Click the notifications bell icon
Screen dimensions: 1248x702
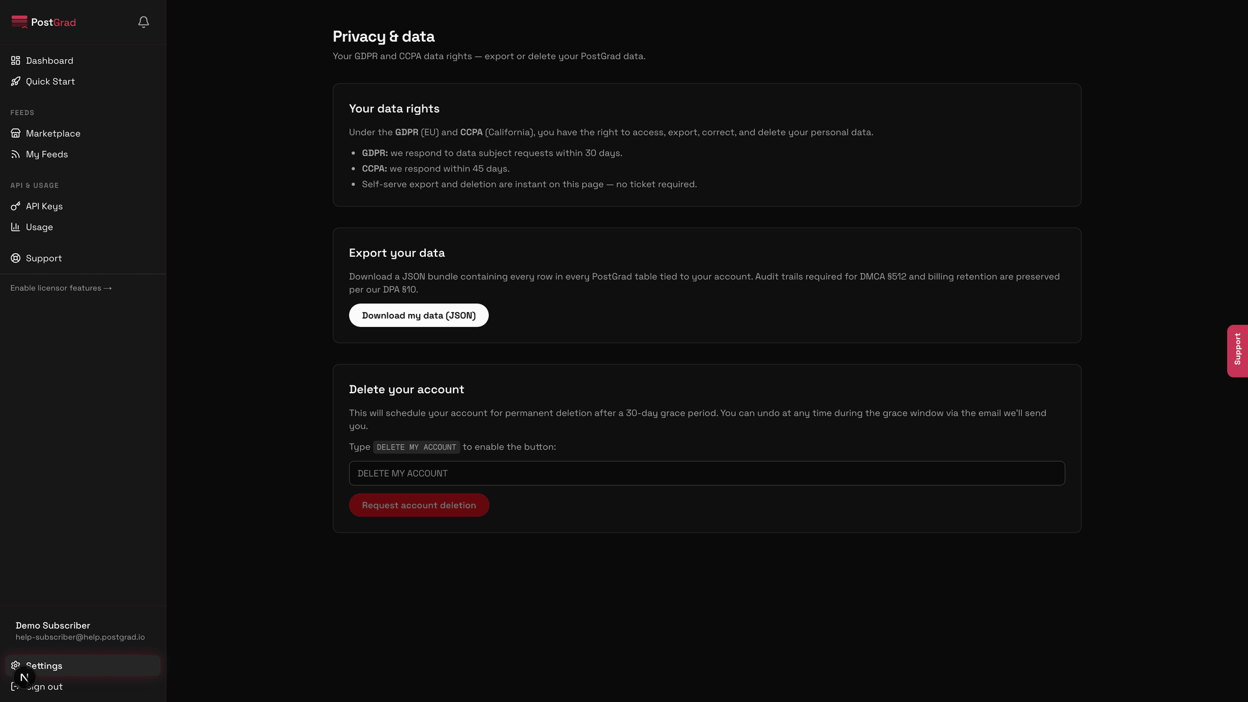tap(144, 22)
